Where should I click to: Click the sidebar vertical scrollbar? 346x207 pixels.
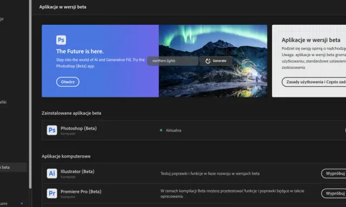(30, 94)
